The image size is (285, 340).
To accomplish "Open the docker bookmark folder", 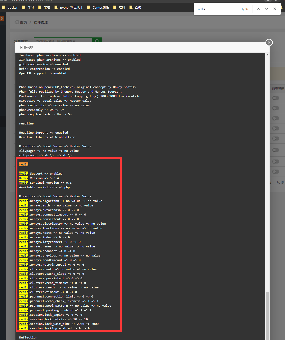I will [10, 8].
